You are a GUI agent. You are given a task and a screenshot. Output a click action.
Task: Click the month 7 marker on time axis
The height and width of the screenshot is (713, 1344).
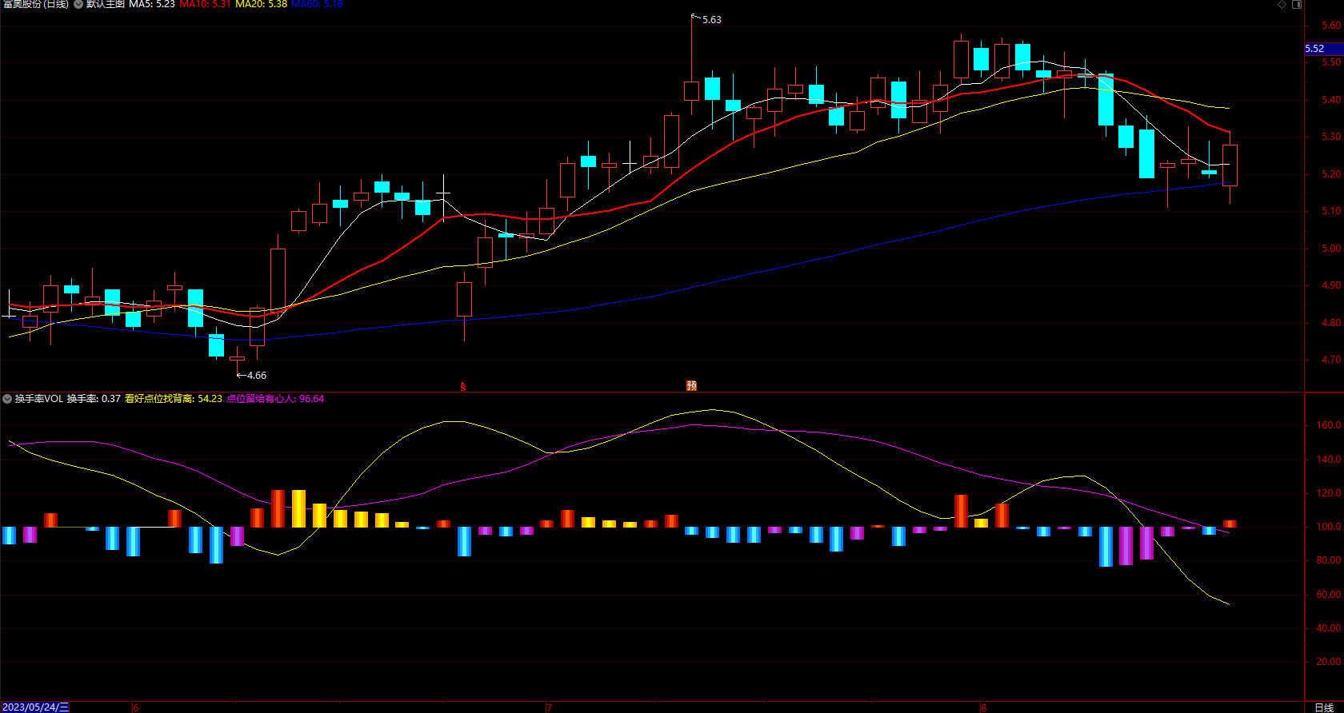tap(549, 708)
